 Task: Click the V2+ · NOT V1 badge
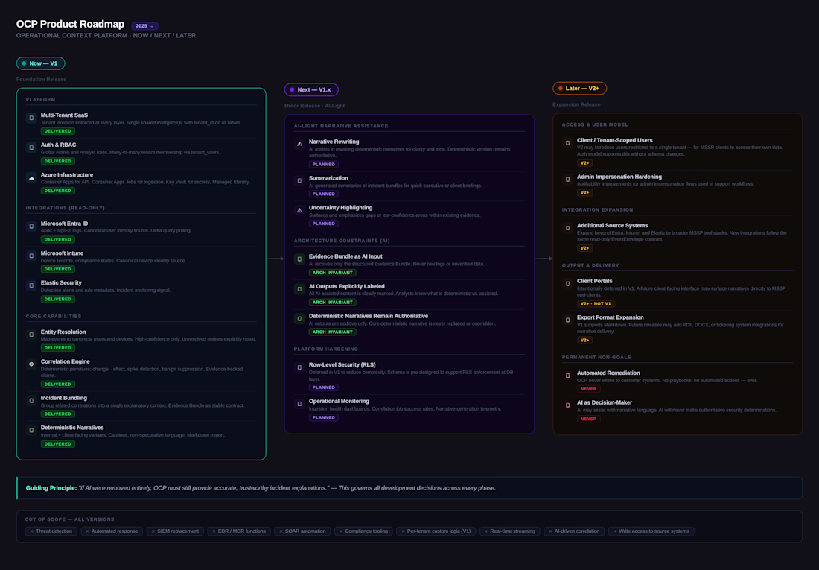click(596, 304)
